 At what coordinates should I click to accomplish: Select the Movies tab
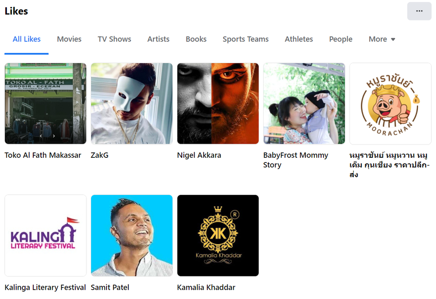[x=69, y=39]
